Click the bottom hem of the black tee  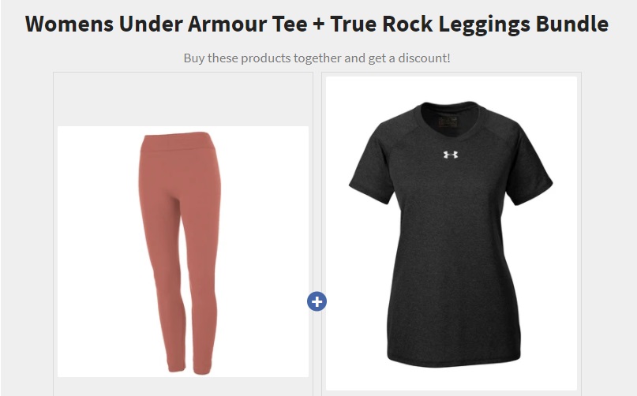pyautogui.click(x=454, y=359)
